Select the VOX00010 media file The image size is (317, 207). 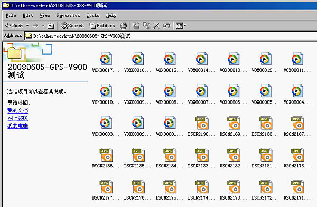click(106, 94)
